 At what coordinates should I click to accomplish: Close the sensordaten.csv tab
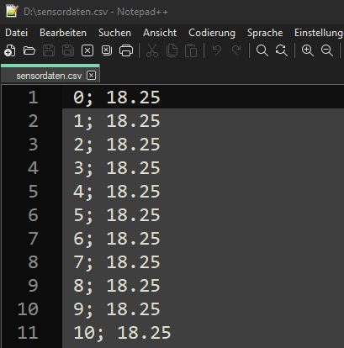[91, 76]
